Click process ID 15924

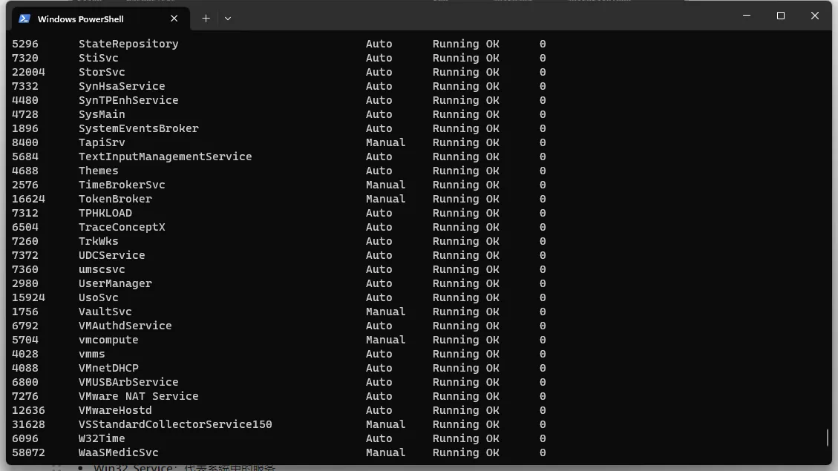[28, 297]
